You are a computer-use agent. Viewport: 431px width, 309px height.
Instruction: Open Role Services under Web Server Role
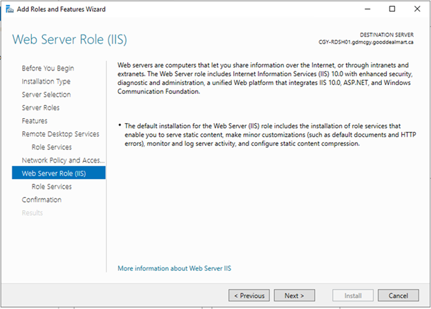[x=51, y=187]
